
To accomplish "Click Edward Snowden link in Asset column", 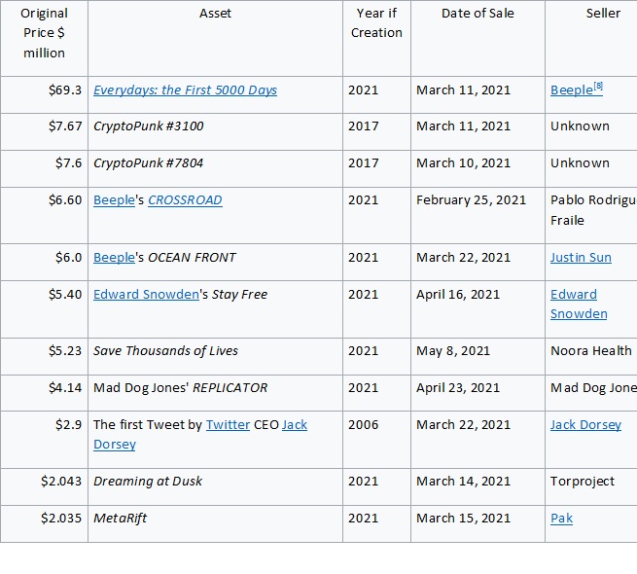I will [146, 295].
